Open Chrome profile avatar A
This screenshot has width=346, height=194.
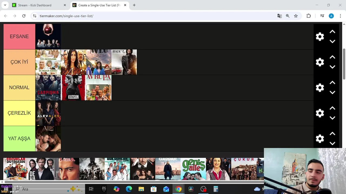pos(331,16)
